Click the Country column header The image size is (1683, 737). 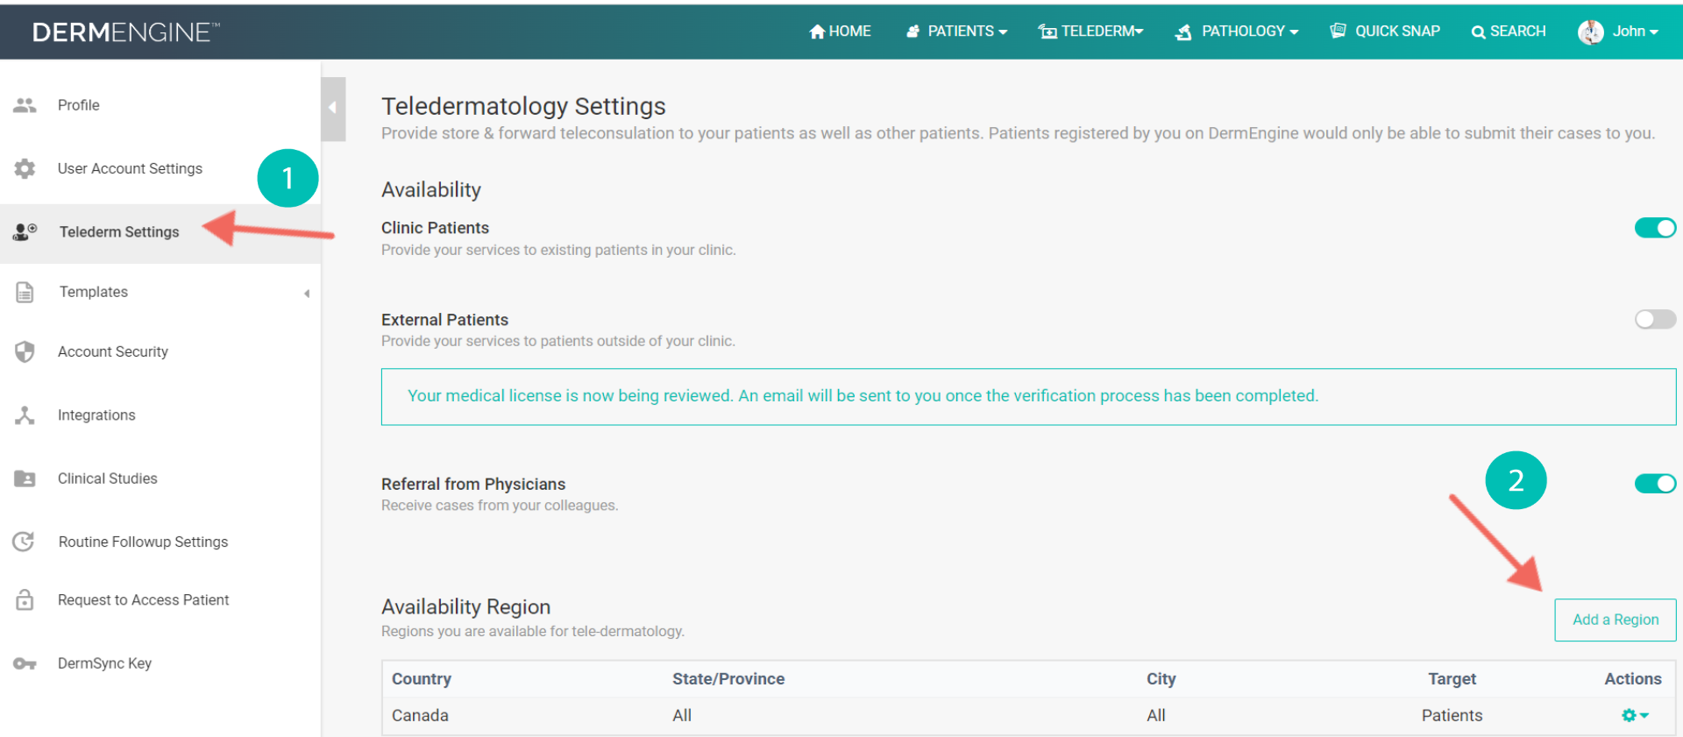[x=422, y=679]
